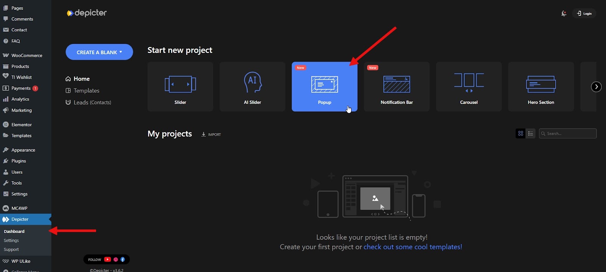Open Depicter's YouTube follow icon

tap(108, 260)
